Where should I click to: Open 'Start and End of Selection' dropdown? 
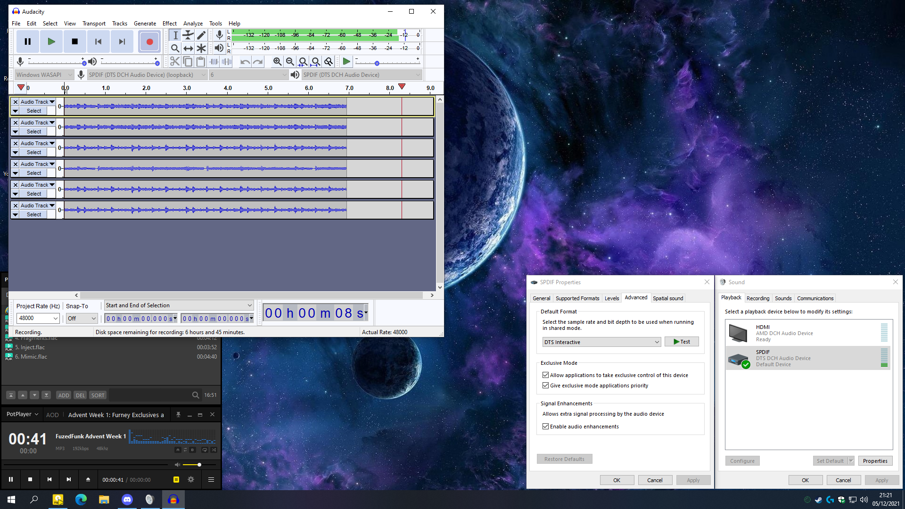[179, 305]
